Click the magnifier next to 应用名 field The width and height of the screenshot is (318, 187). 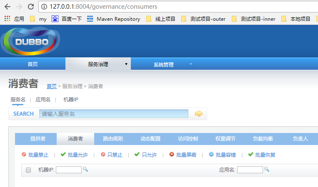267,169
